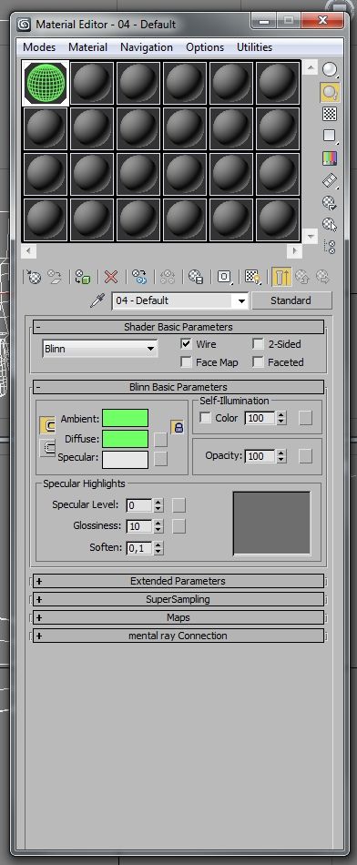This screenshot has width=357, height=865.
Task: Click the Sample UV Tiling icon
Action: point(330,137)
